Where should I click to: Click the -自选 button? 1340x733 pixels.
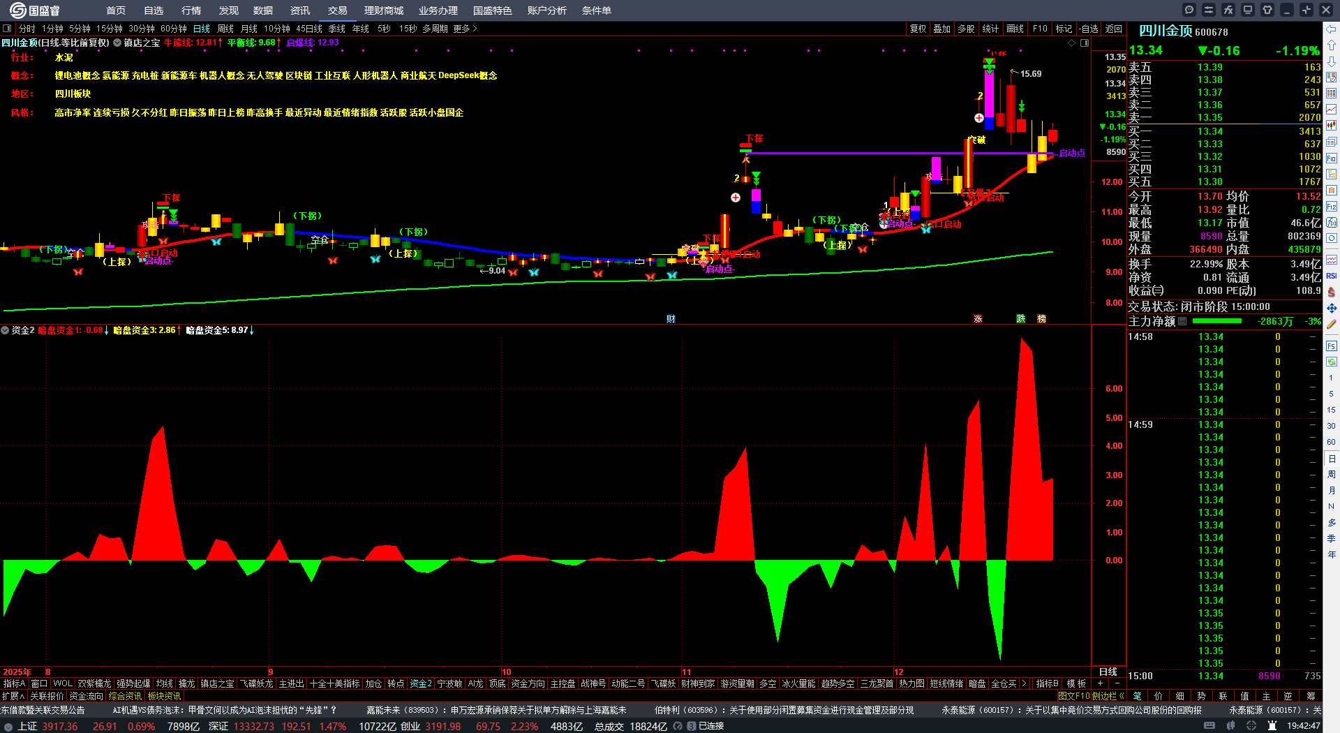pos(1089,29)
